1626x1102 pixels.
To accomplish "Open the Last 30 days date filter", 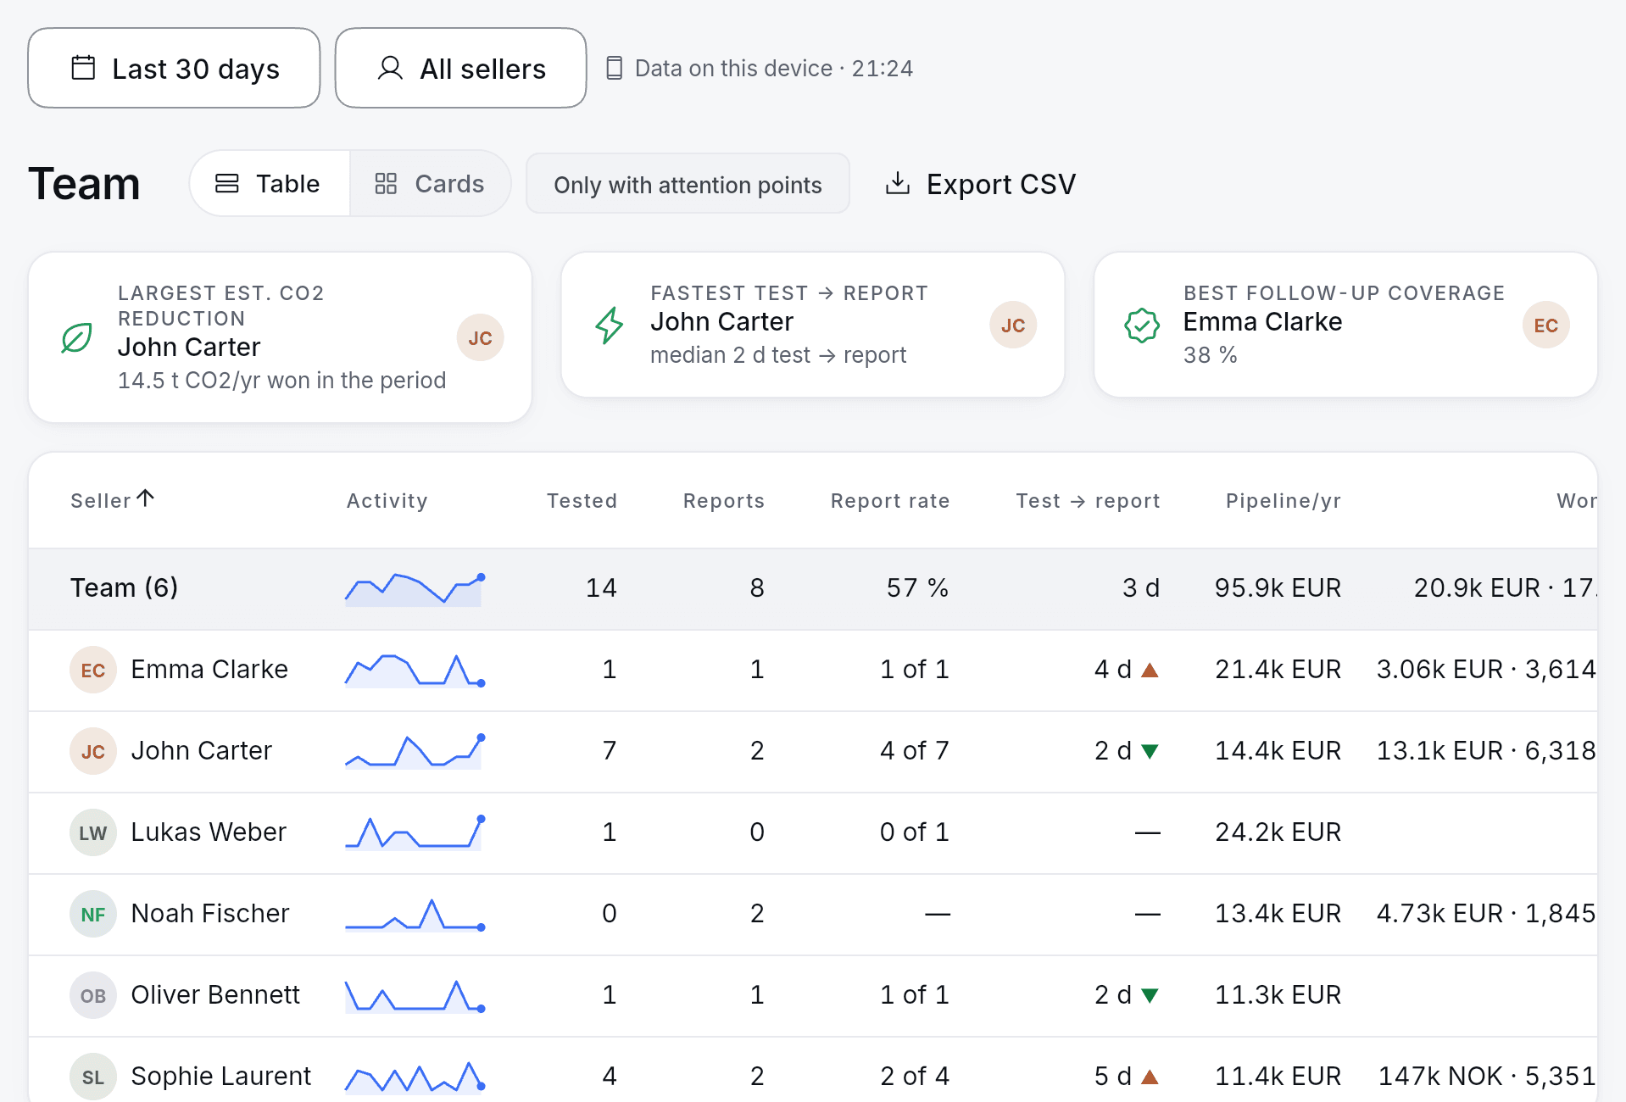I will [x=174, y=68].
